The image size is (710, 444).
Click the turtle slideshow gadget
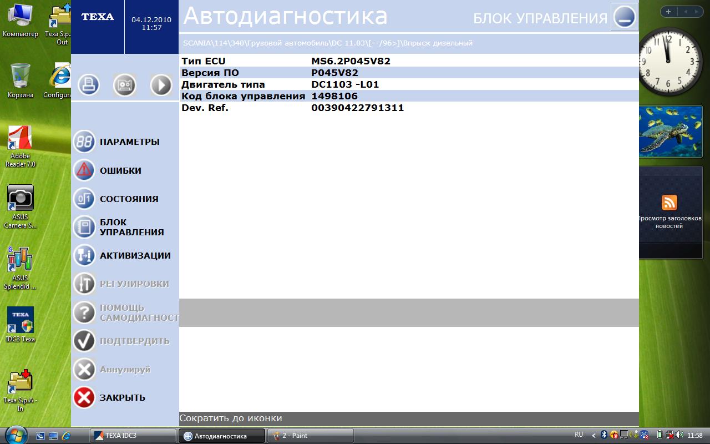point(671,132)
